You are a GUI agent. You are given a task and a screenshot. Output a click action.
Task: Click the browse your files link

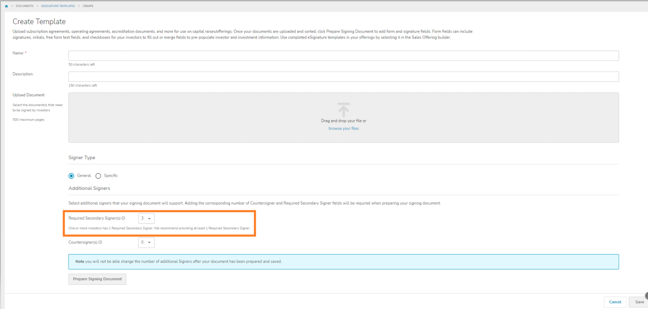tap(343, 128)
